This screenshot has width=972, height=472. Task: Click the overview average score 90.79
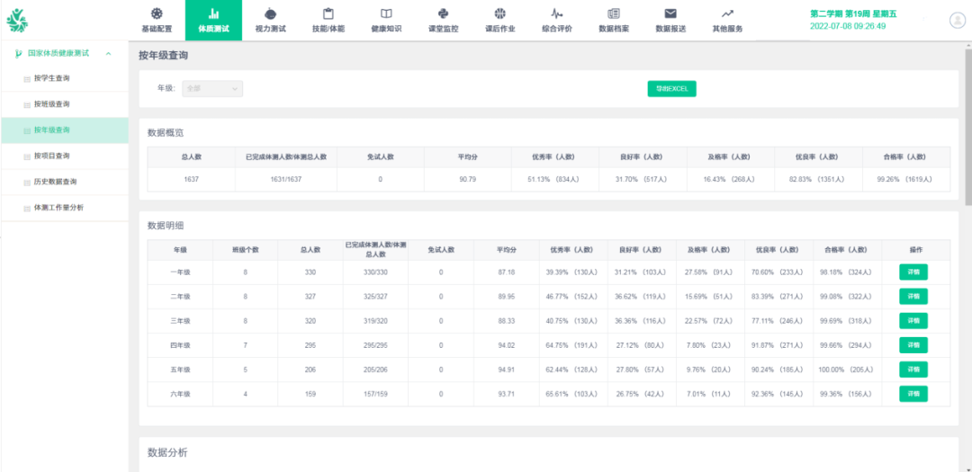click(467, 180)
